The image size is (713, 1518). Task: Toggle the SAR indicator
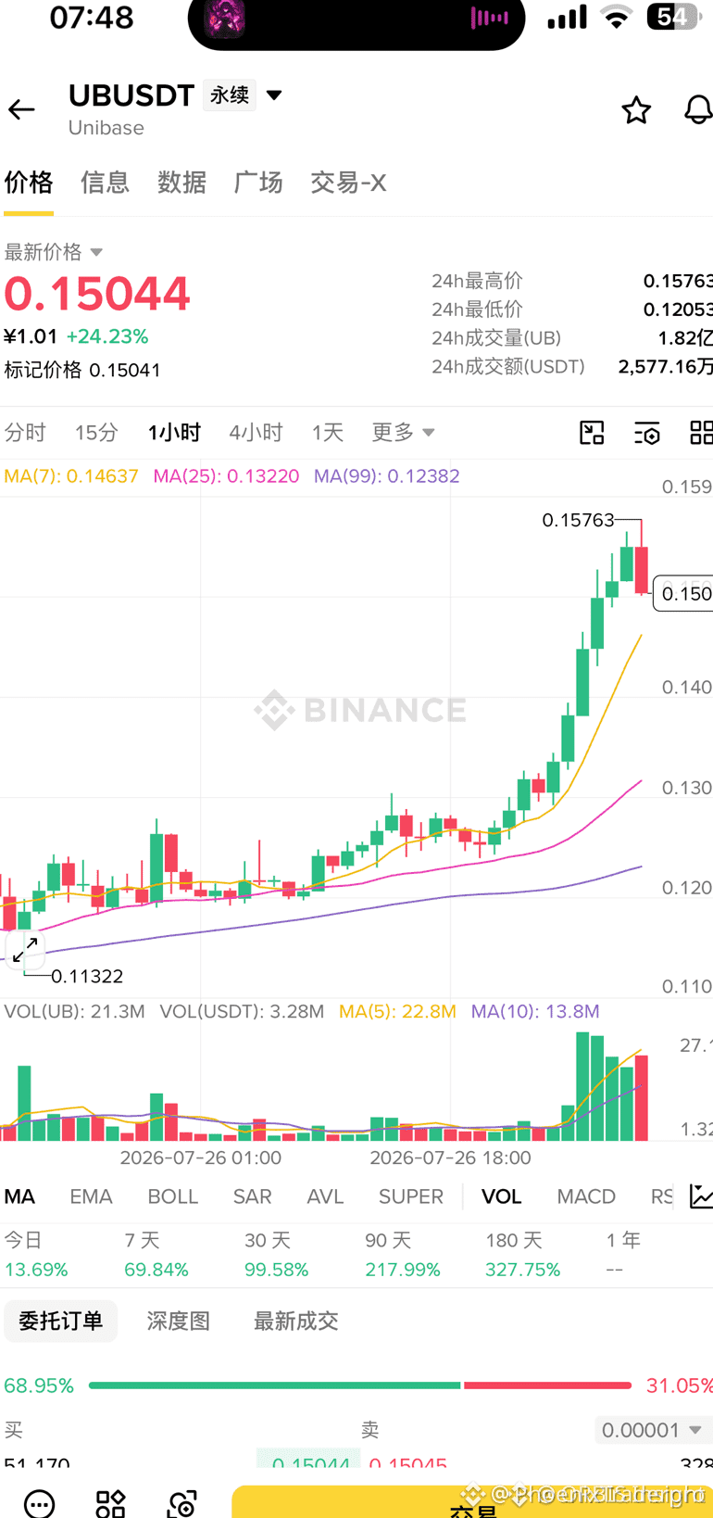252,1196
